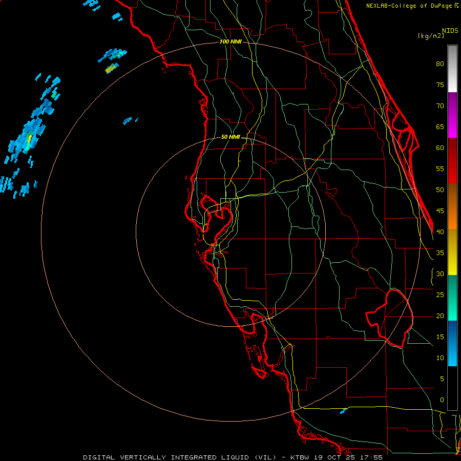
Task: Click the 55 value on the color scale
Action: [x=440, y=169]
